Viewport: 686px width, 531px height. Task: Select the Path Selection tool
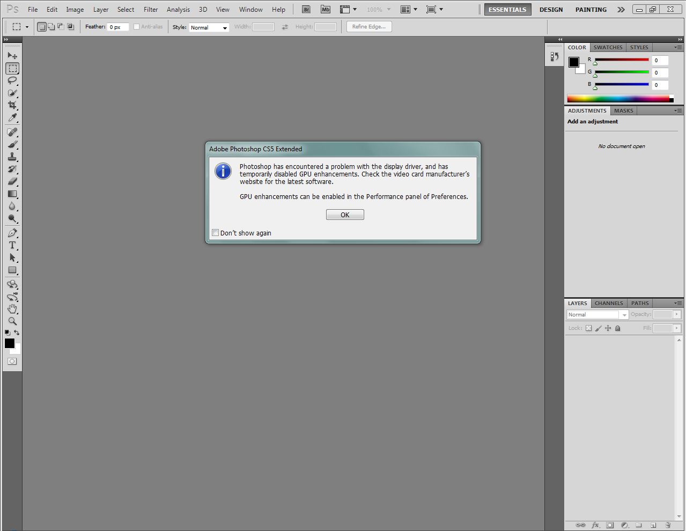[x=12, y=257]
